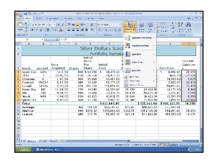Image resolution: width=220 pixels, height=165 pixels.
Task: Open the Percentage number format dropdown
Action: (x=120, y=25)
